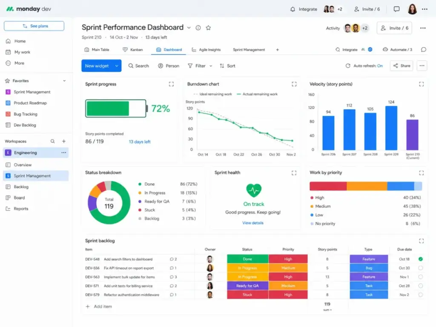Image resolution: width=436 pixels, height=327 pixels.
Task: Click the monday dev logo
Action: pos(29,9)
